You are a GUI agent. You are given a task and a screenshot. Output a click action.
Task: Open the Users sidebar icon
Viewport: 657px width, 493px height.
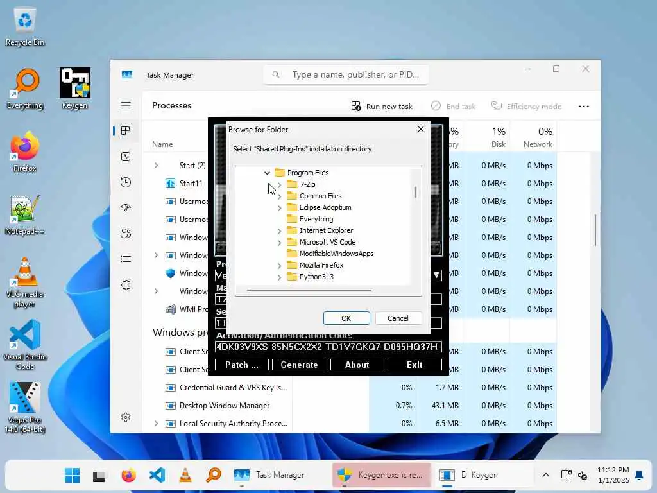pos(126,234)
